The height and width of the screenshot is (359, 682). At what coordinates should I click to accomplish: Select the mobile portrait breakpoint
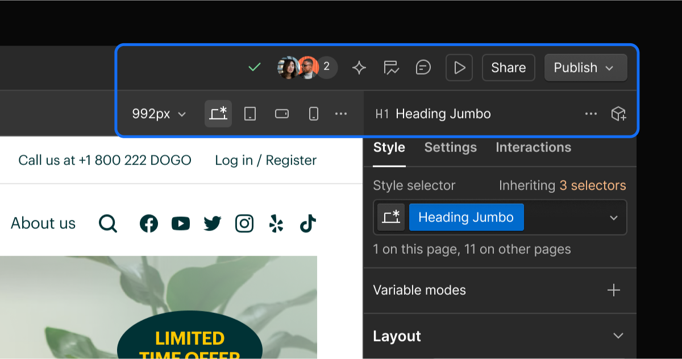tap(313, 113)
